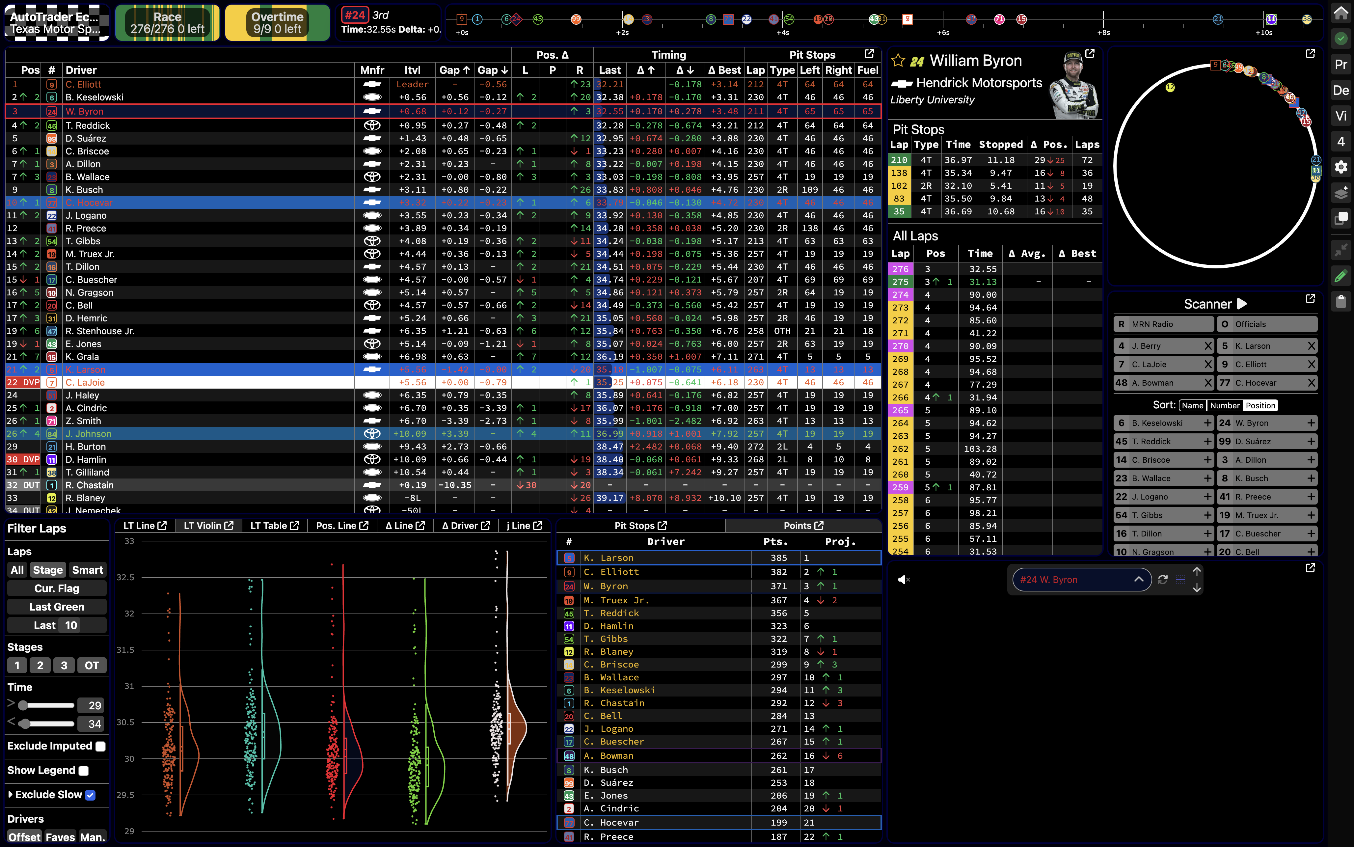Click the collapse arrows icon in sidebar
Screen dimensions: 1354x847
(1340, 249)
